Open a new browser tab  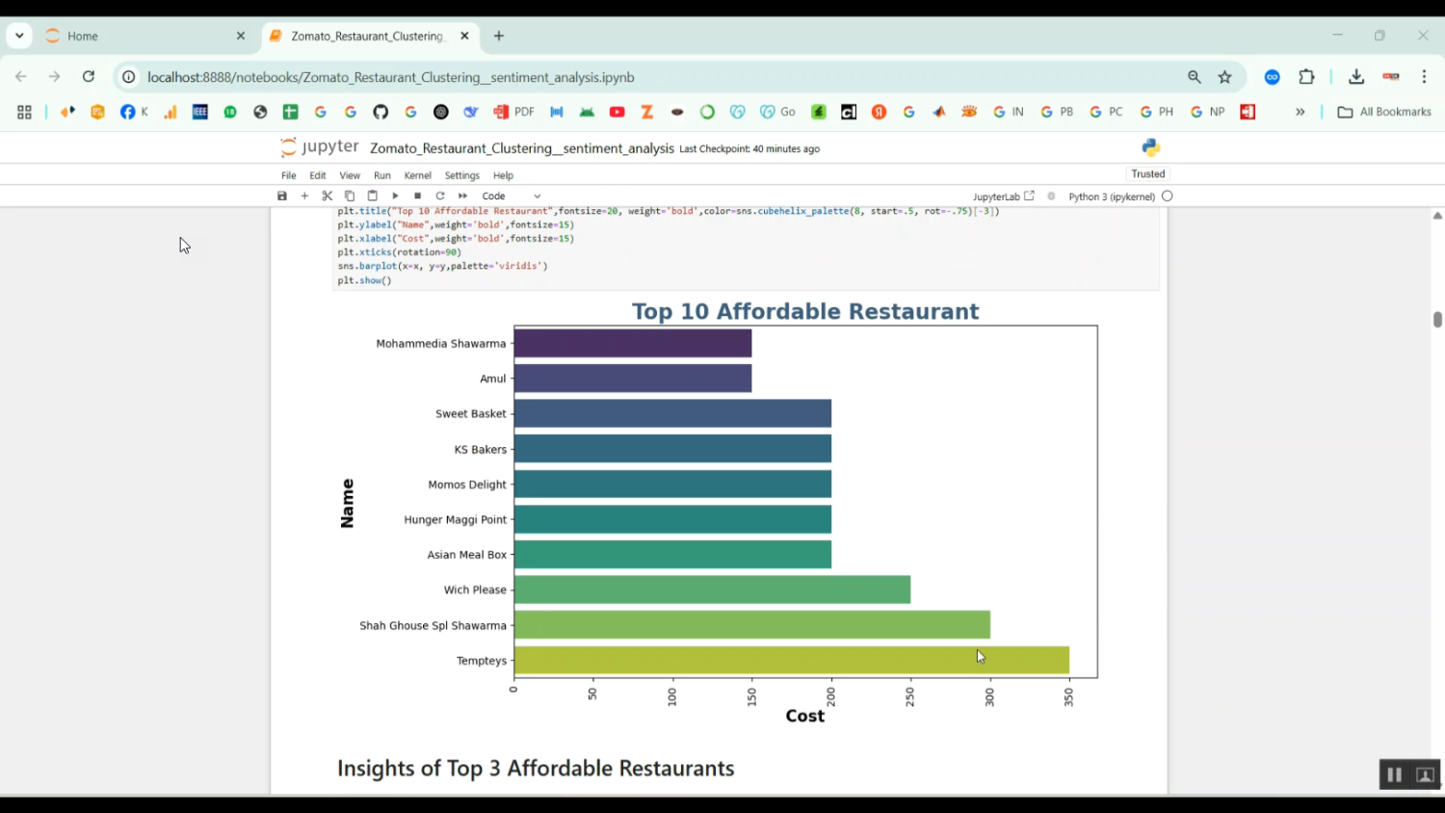(499, 36)
